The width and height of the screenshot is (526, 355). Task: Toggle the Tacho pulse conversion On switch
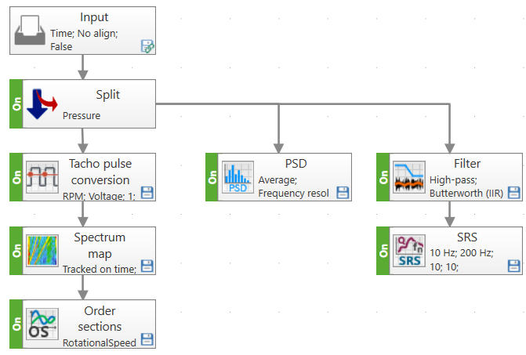click(16, 177)
